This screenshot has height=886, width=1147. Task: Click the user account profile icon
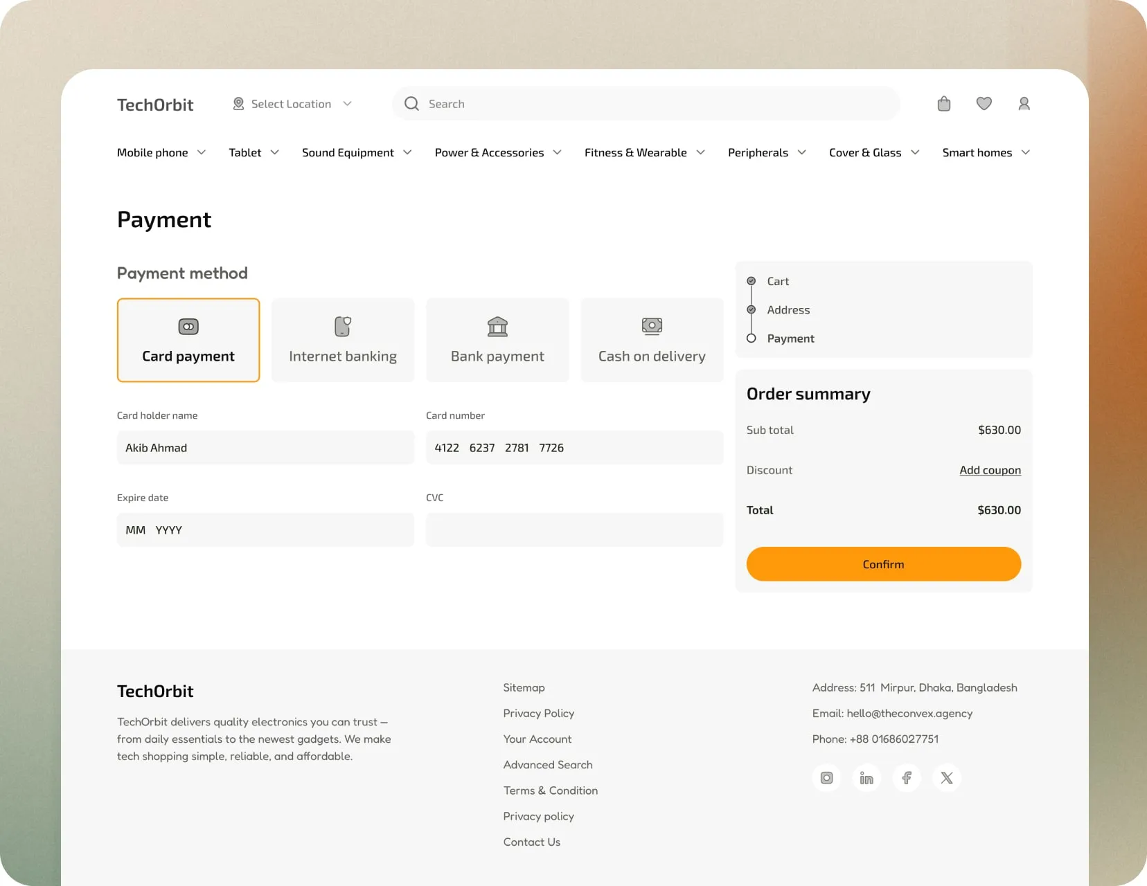pyautogui.click(x=1024, y=104)
